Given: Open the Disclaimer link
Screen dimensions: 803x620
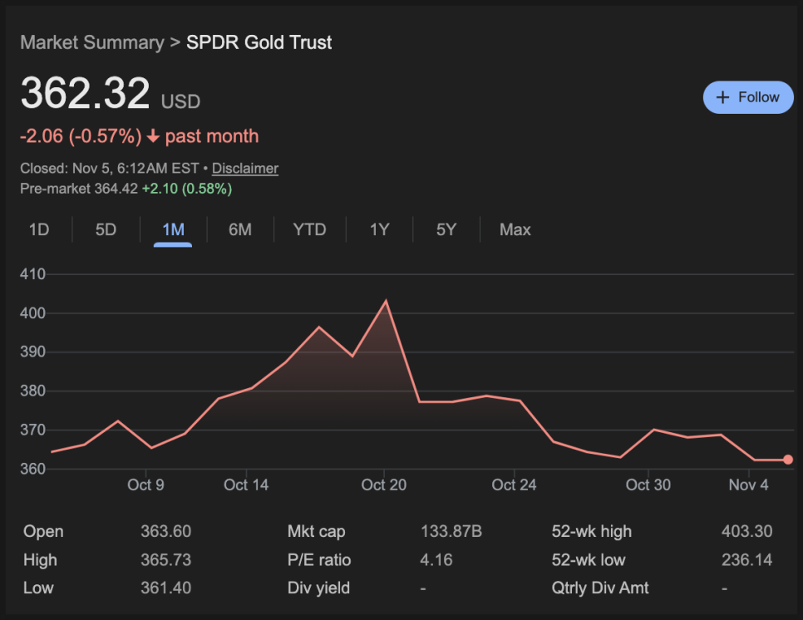Looking at the screenshot, I should point(244,168).
